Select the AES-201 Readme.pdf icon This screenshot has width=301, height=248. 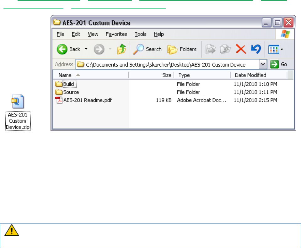(59, 100)
